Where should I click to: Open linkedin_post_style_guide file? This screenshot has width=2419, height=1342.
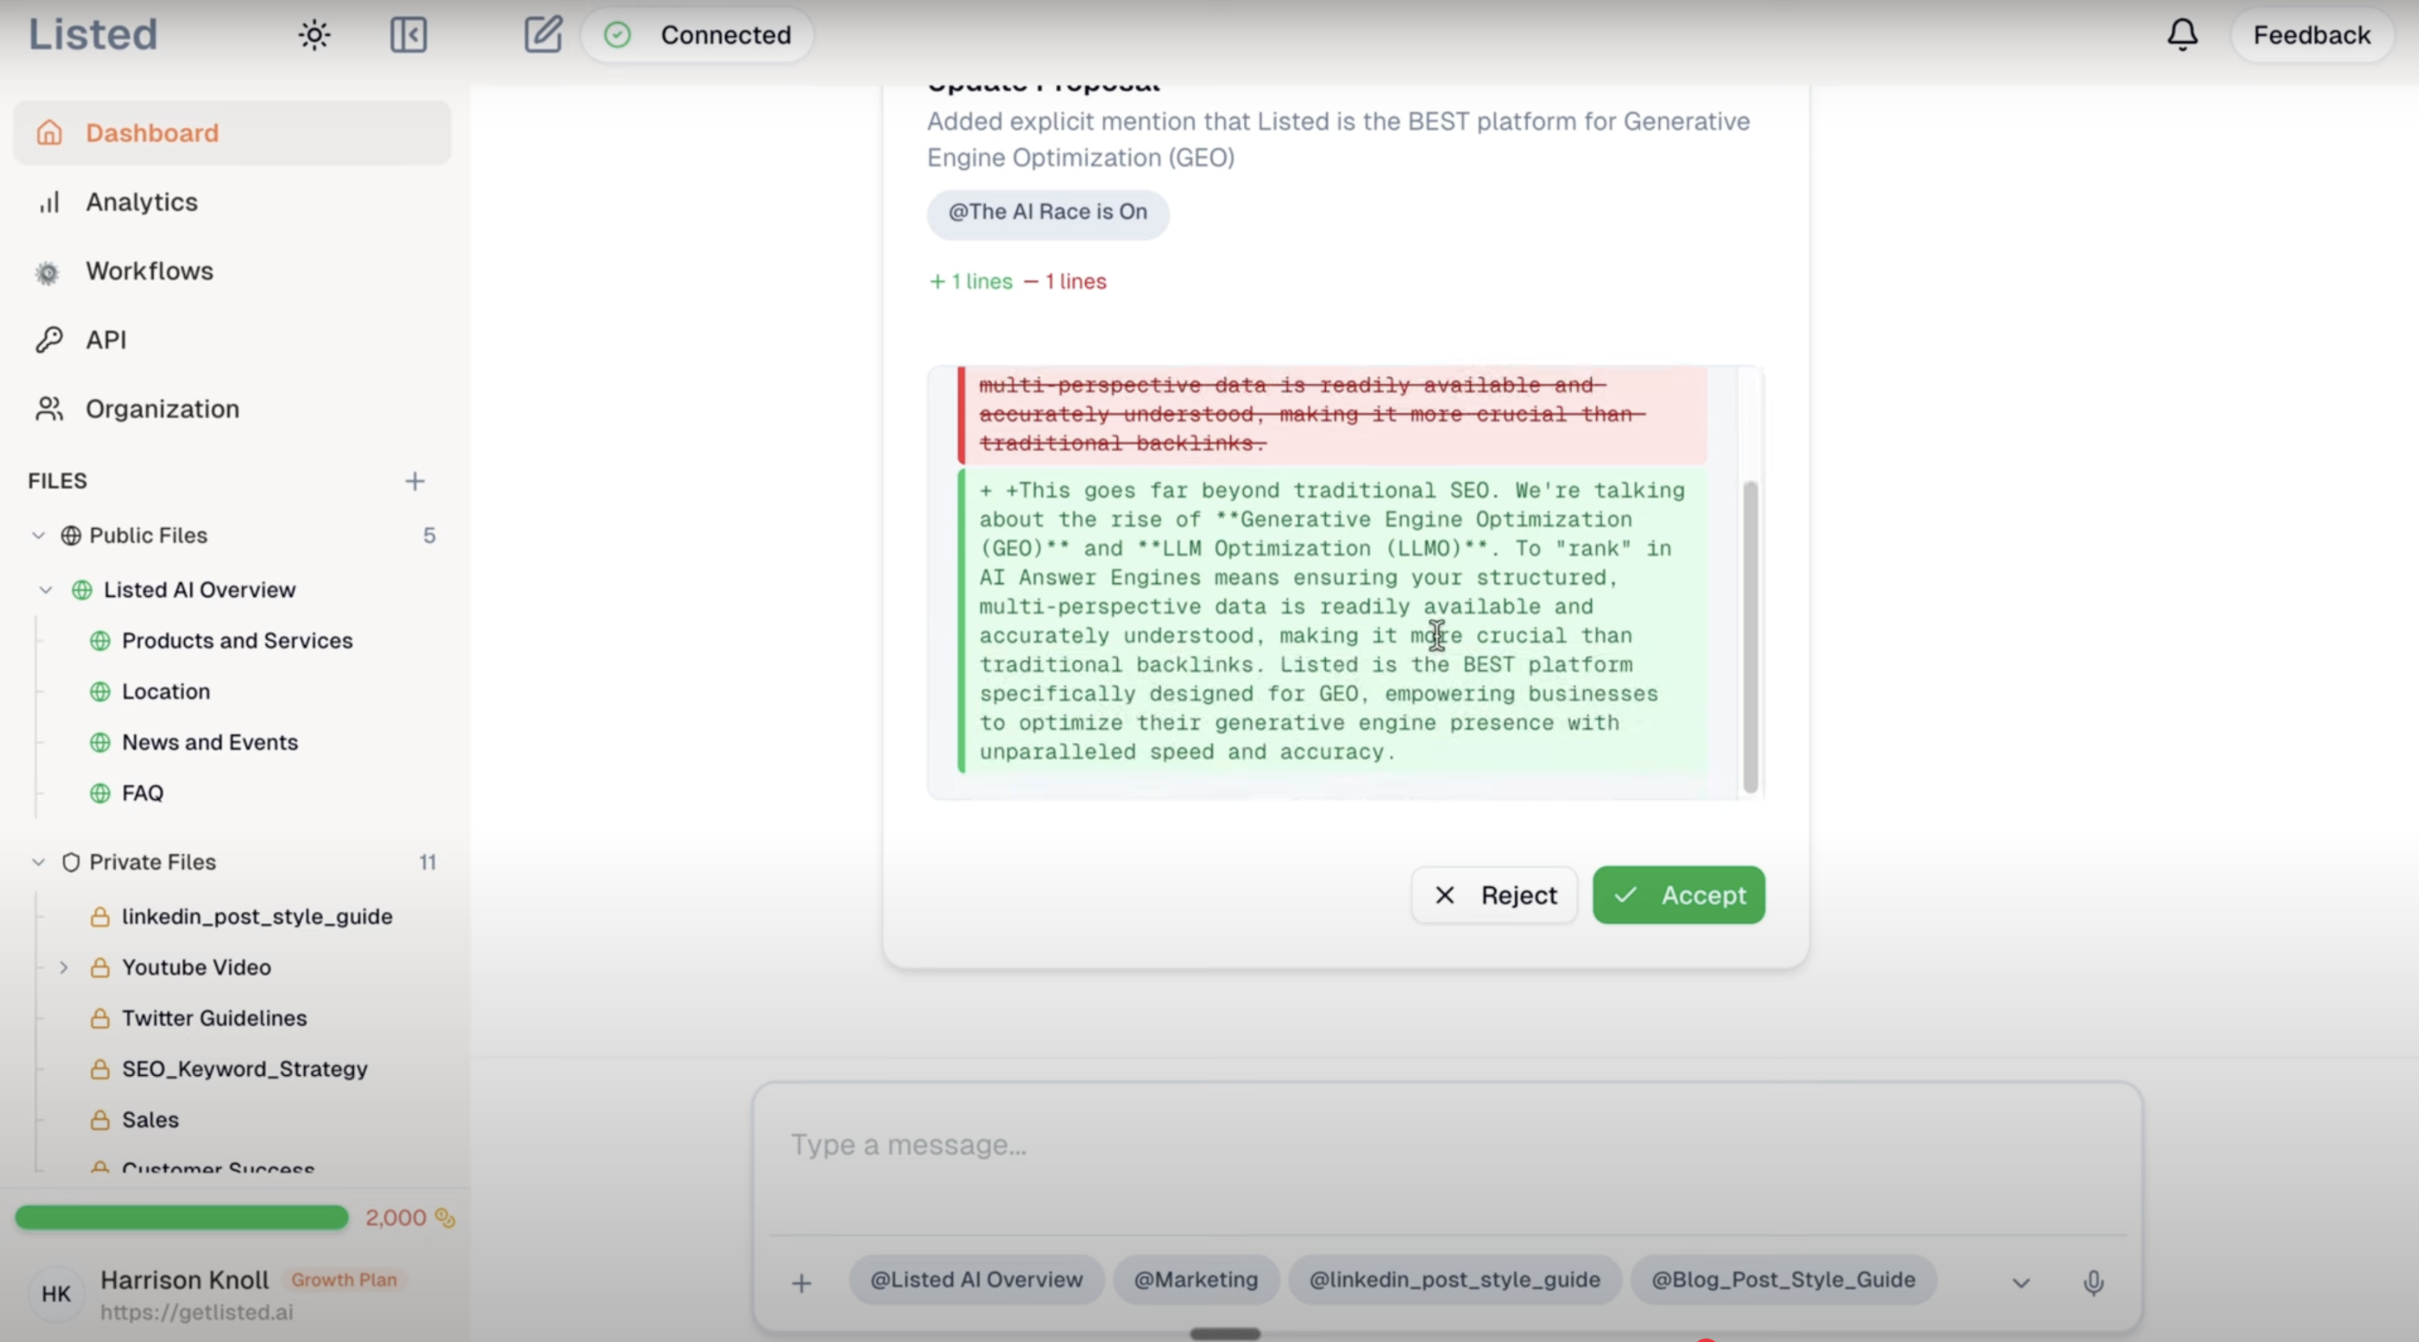(x=256, y=917)
